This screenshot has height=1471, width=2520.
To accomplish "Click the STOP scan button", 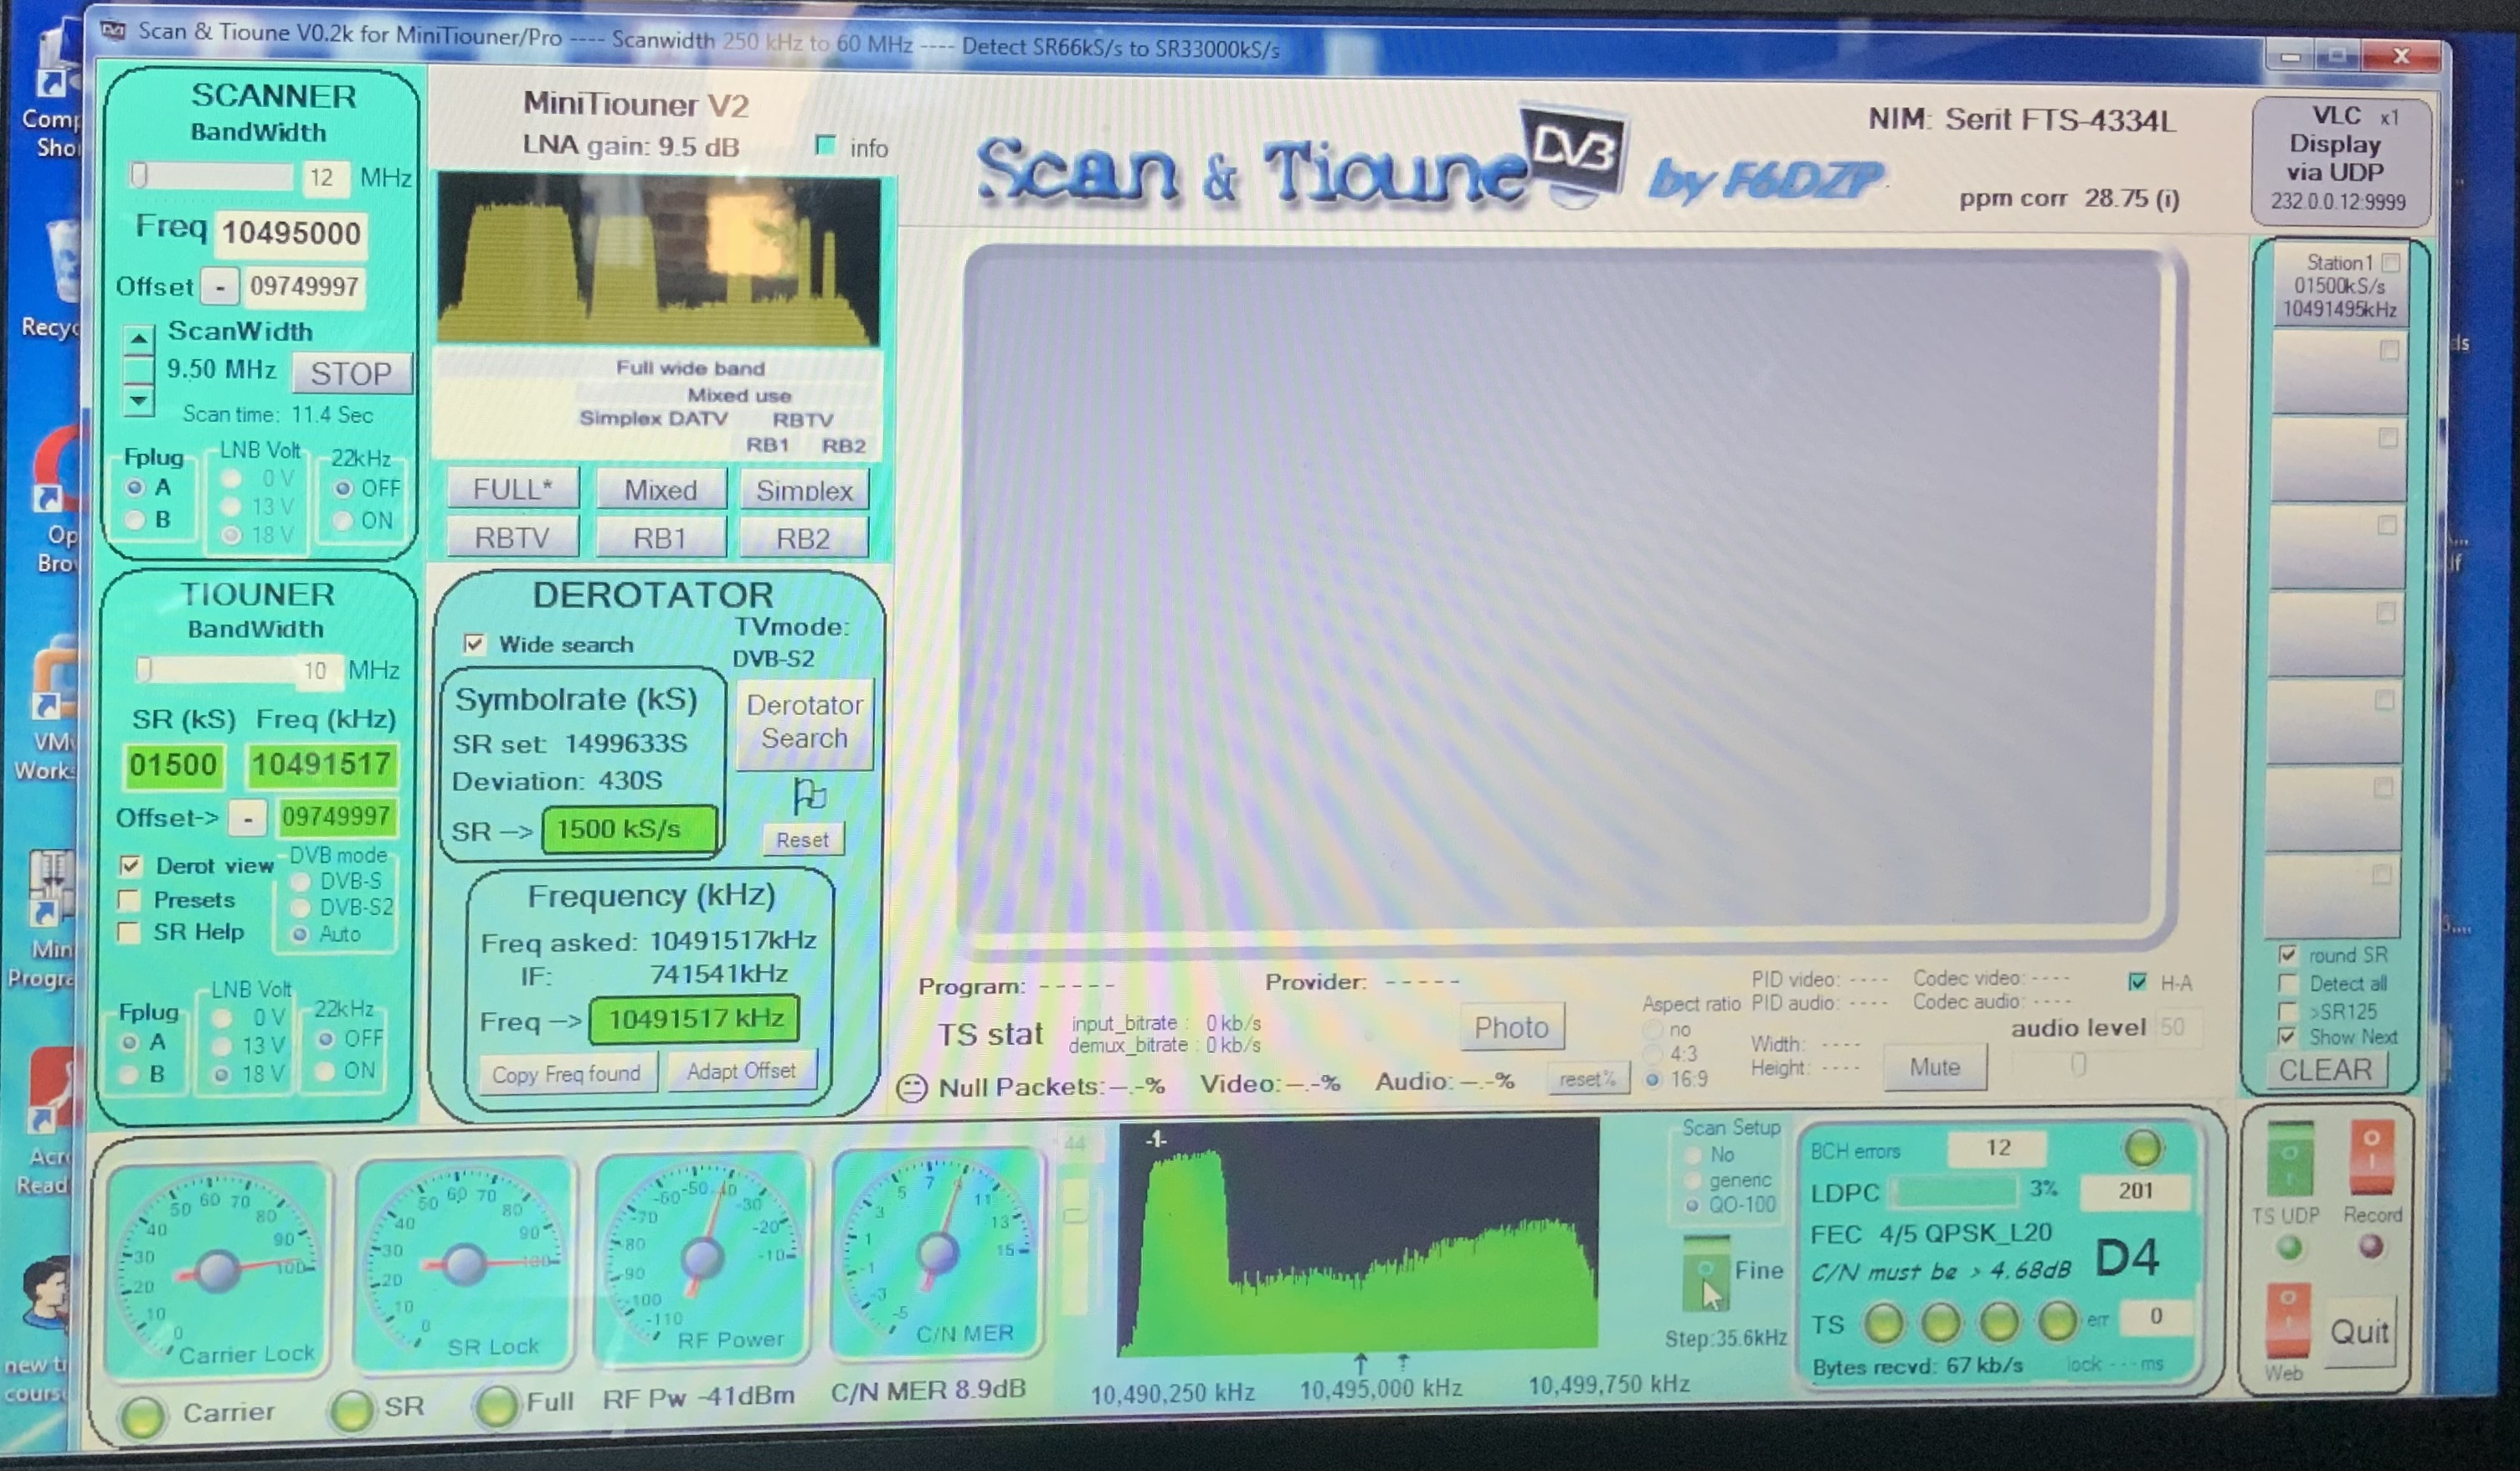I will 351,374.
